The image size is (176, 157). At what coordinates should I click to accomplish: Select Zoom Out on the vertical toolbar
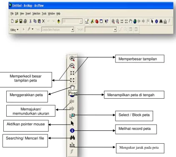pyautogui.click(x=72, y=65)
